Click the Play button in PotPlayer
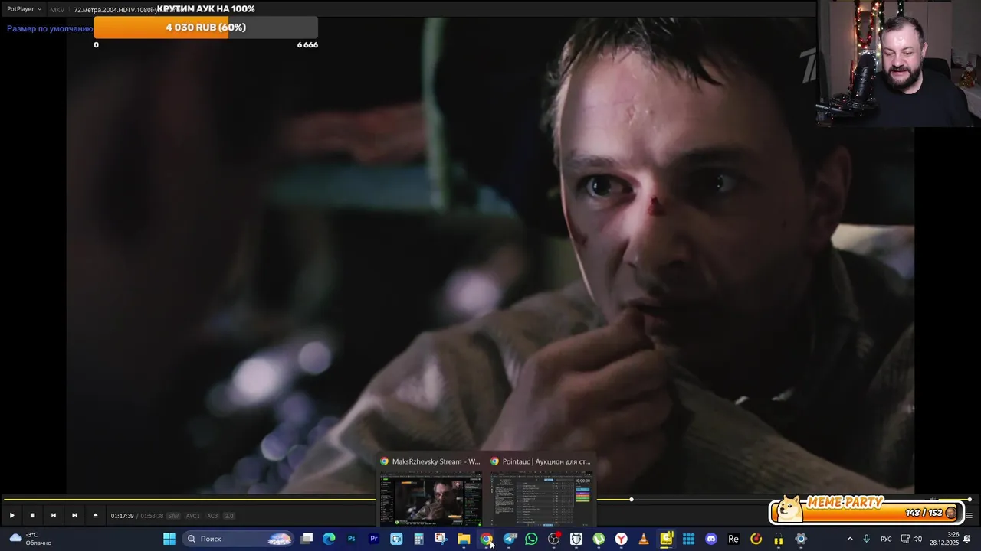The image size is (981, 551). pyautogui.click(x=11, y=515)
